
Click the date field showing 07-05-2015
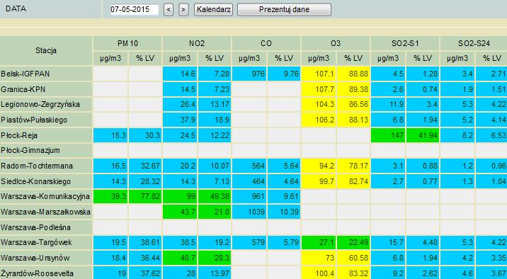135,9
